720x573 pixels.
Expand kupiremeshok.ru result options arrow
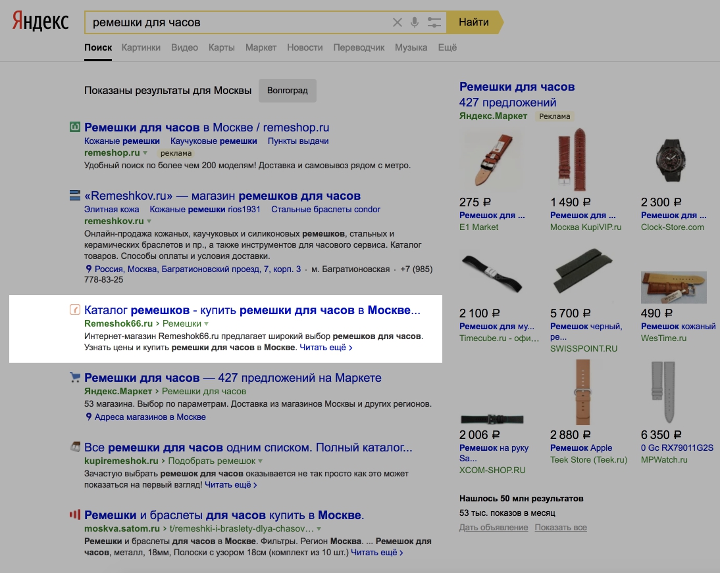[261, 461]
